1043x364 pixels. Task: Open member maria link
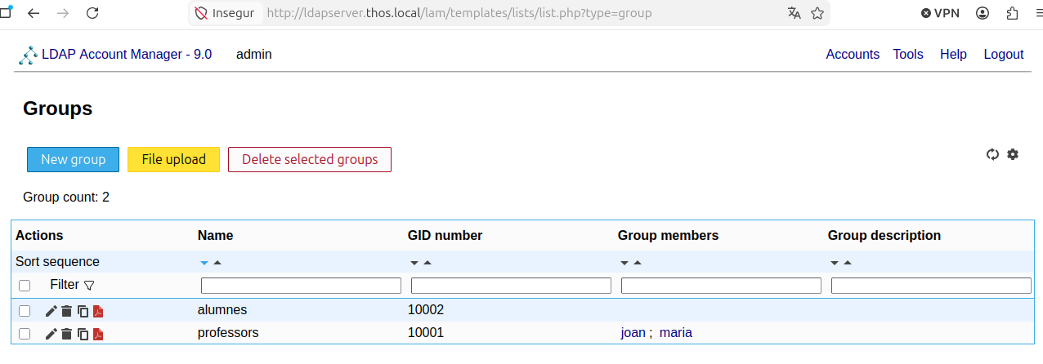pyautogui.click(x=676, y=333)
